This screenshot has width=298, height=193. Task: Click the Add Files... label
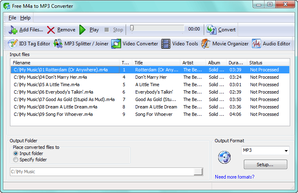click(31, 30)
